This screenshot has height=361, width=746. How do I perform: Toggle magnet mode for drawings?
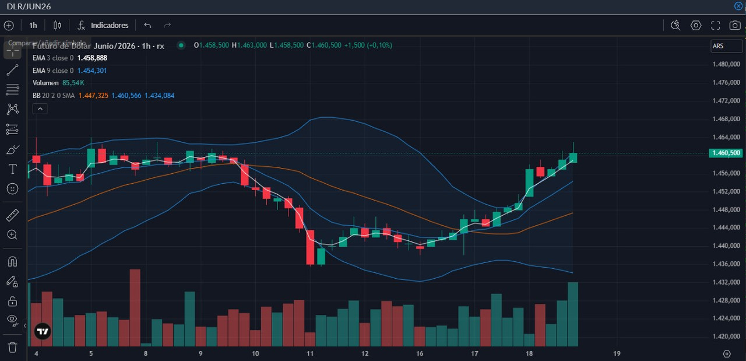12,261
